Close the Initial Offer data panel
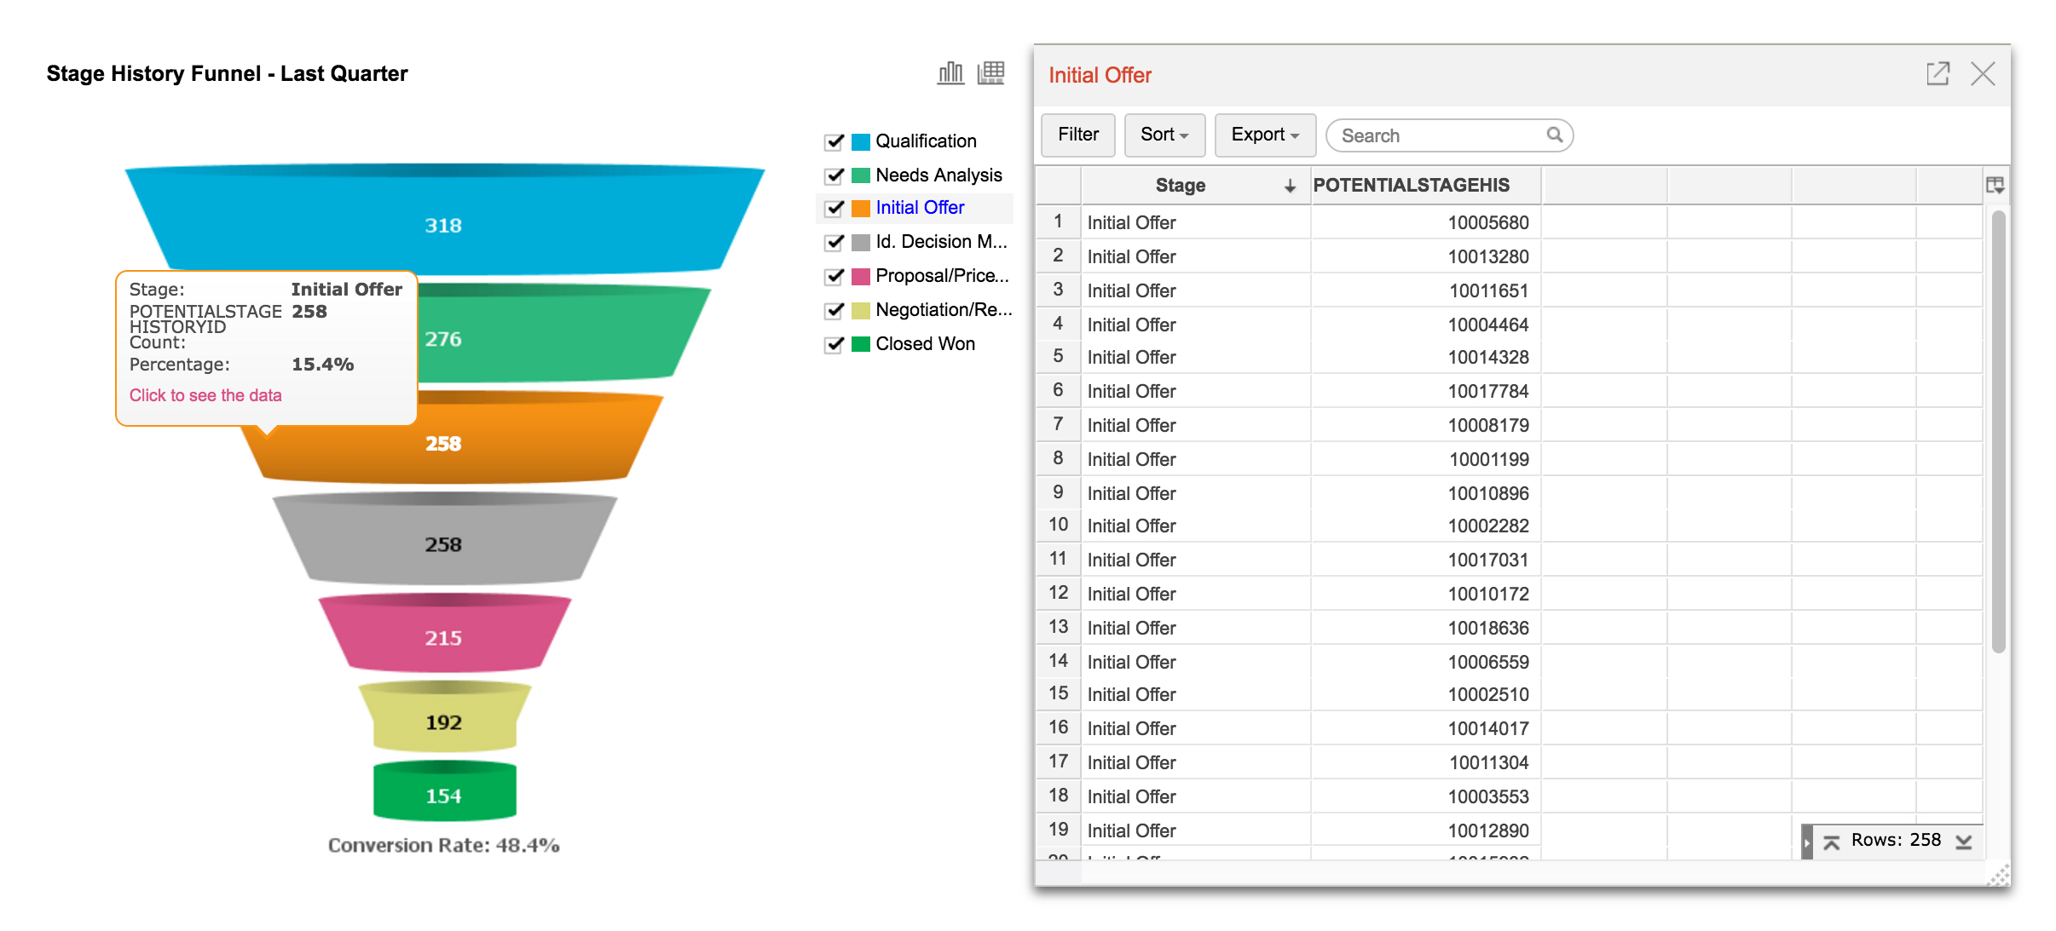Screen dimensions: 2056x931 (1983, 74)
